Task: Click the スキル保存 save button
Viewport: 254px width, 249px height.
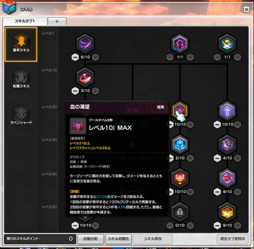Action: click(153, 239)
